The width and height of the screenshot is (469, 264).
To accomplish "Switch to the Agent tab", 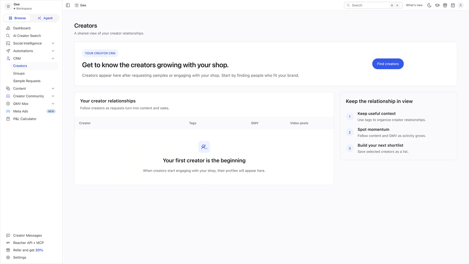I will tap(45, 18).
